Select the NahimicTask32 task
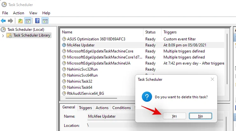 80,81
